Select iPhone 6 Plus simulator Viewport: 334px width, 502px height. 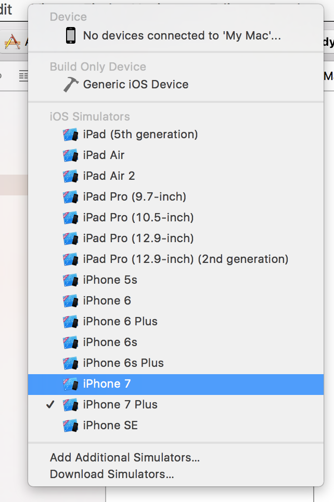pos(176,322)
